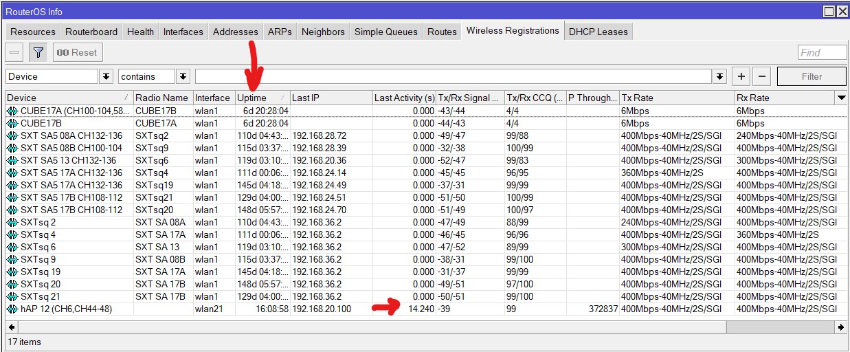Click icon of SXT SA5 13 row
Viewport: 850px width, 352px height.
(12, 160)
